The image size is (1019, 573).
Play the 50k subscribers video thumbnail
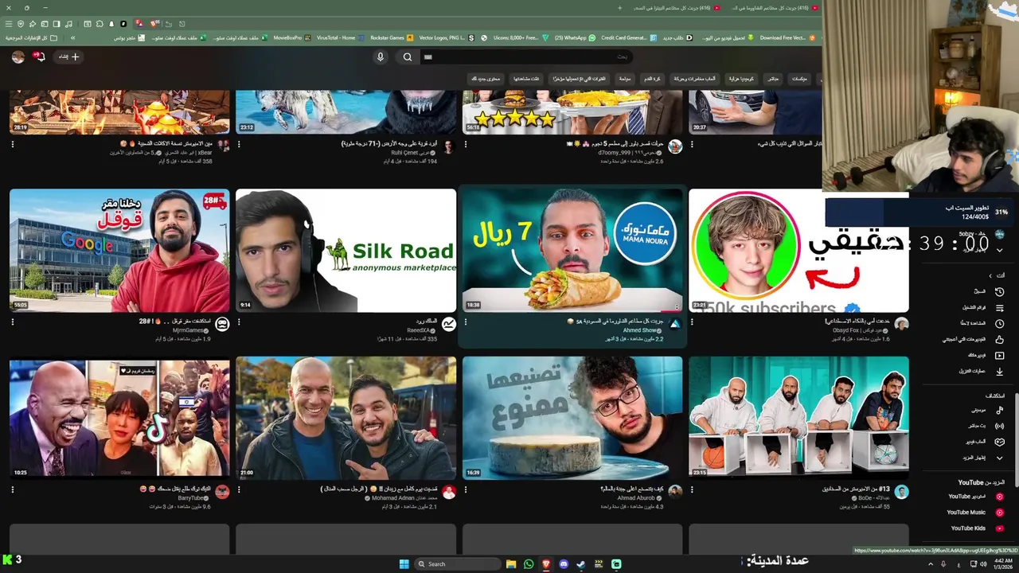pyautogui.click(x=798, y=251)
